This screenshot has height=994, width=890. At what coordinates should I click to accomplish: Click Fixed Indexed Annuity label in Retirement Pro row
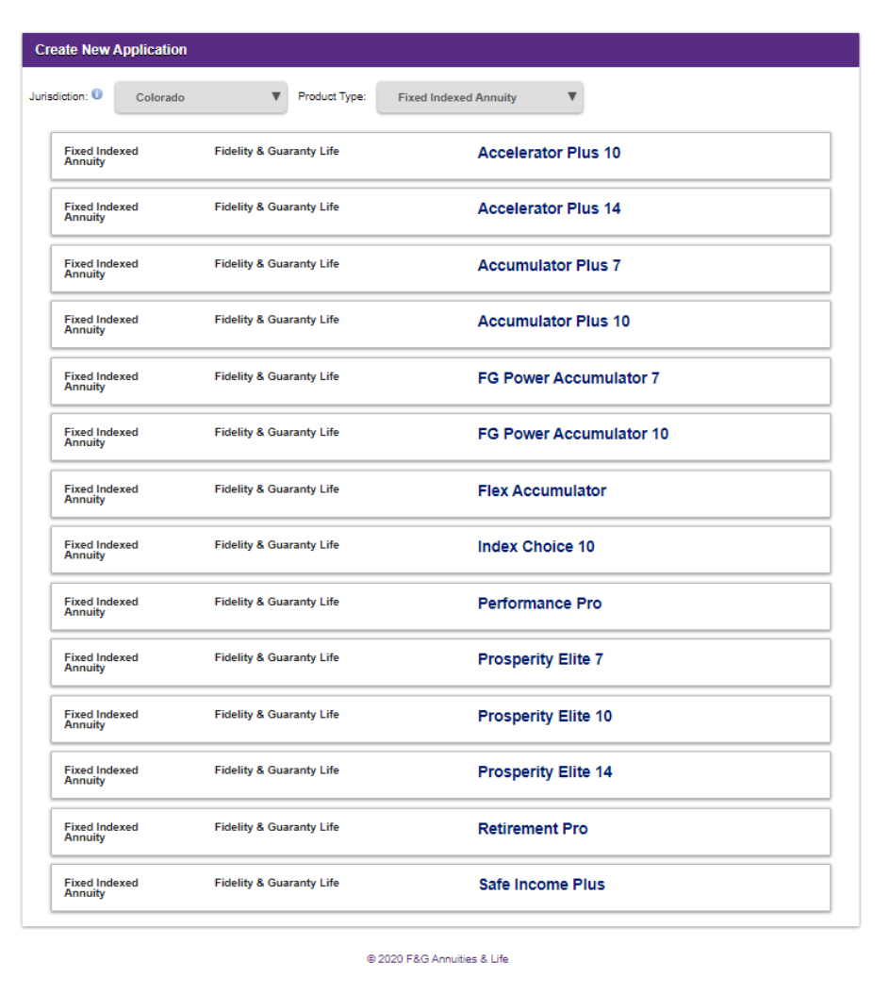click(x=101, y=832)
